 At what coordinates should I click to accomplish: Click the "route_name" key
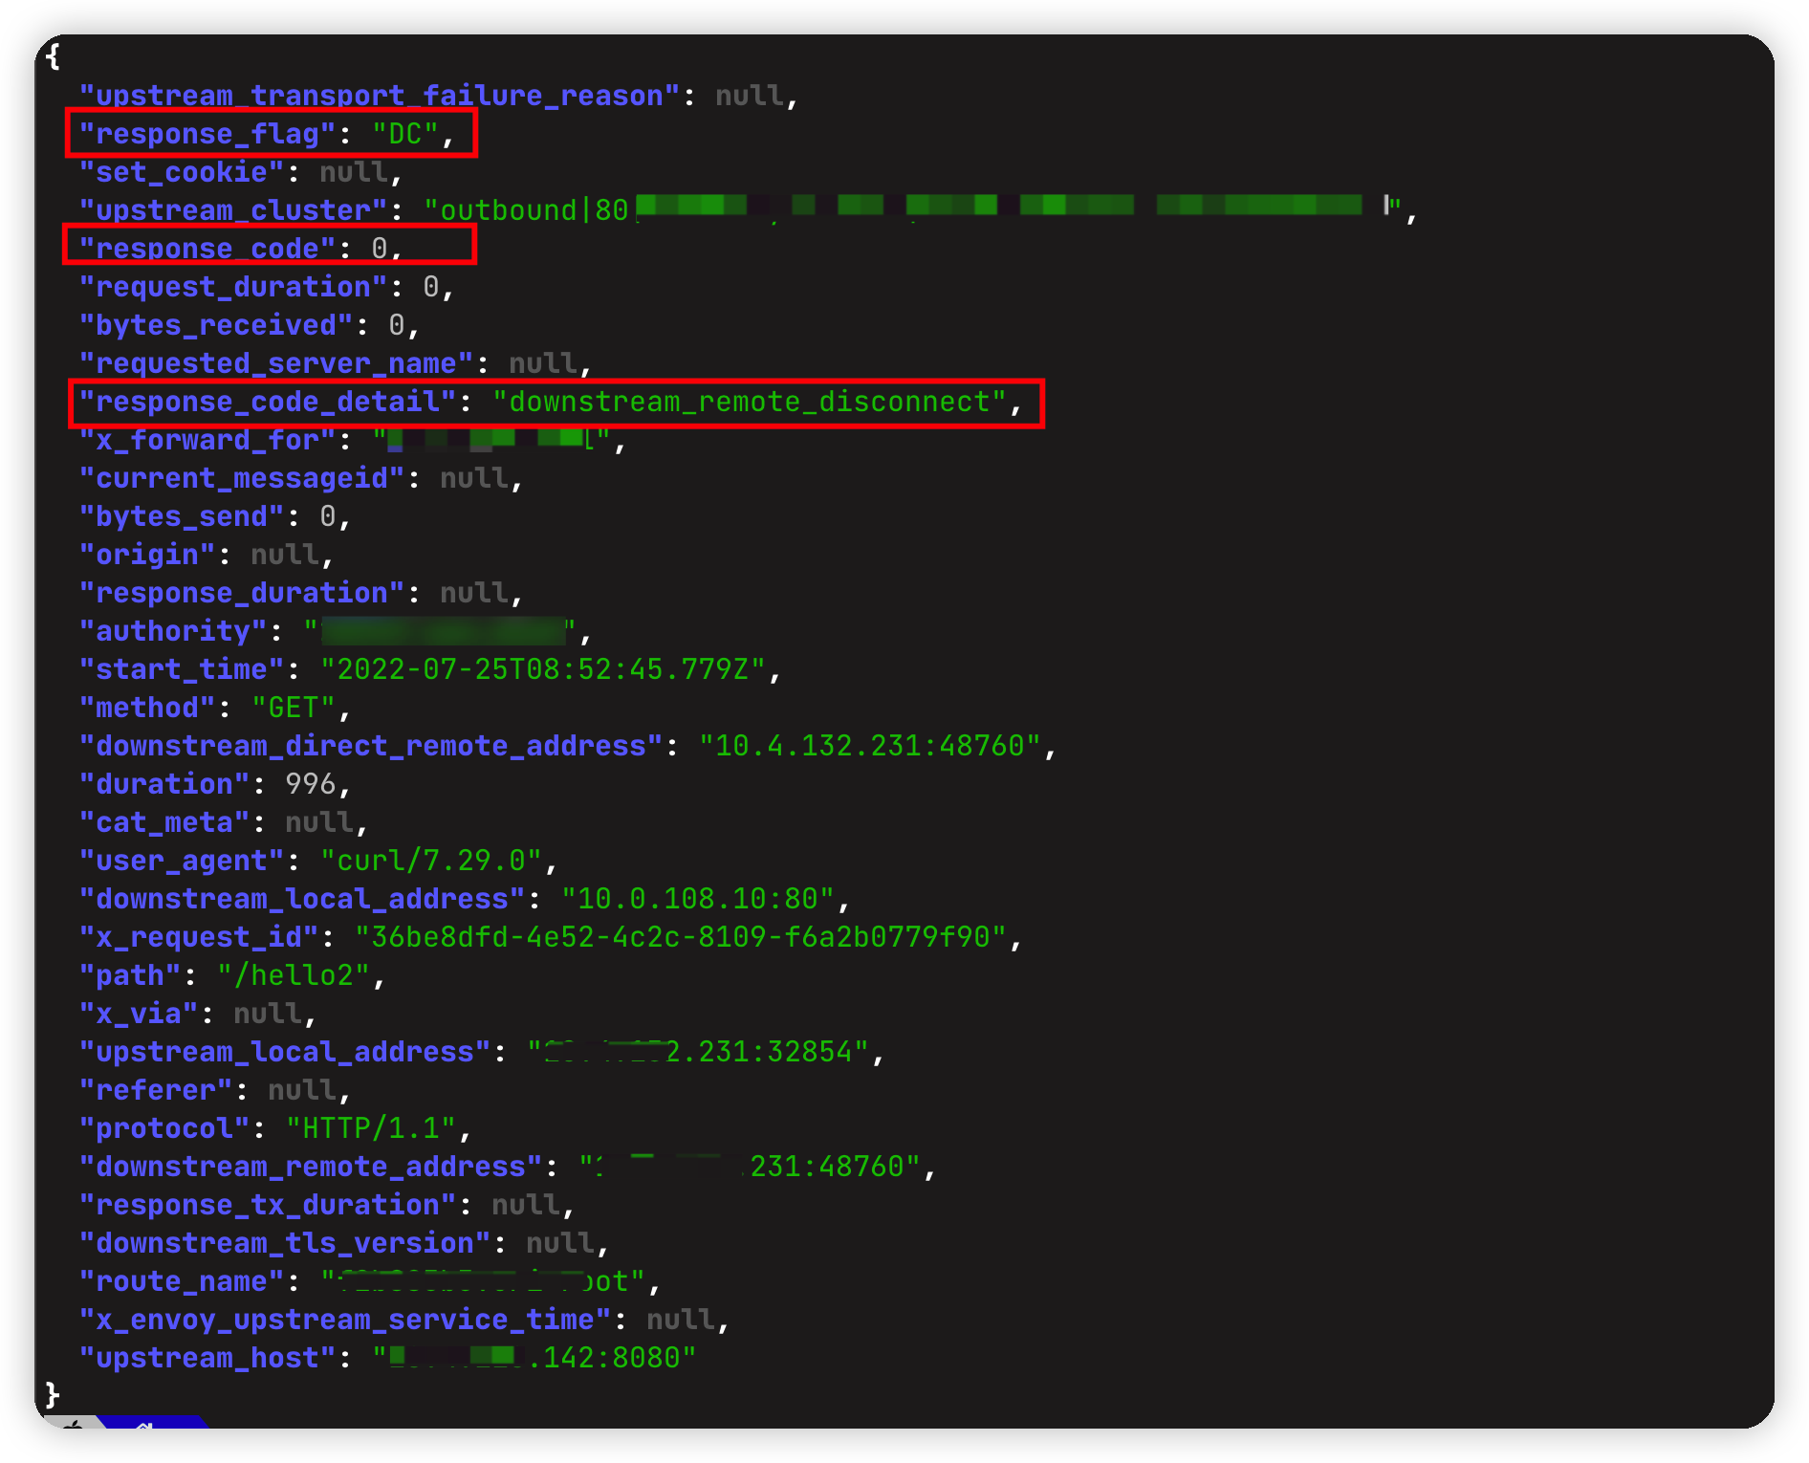tap(182, 1281)
